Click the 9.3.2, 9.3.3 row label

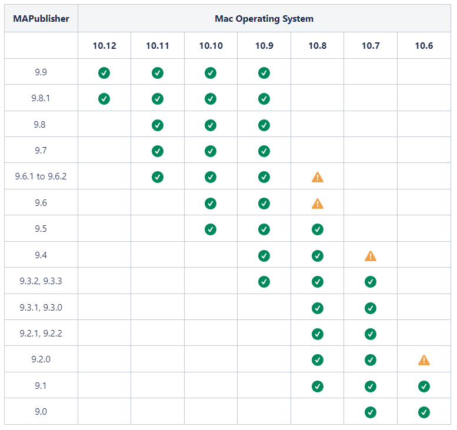(41, 281)
